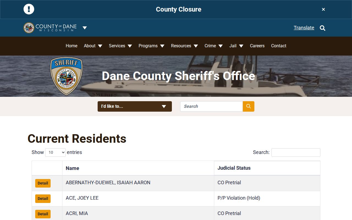Click the Sheriff badge logo
The image size is (352, 220).
[x=66, y=76]
